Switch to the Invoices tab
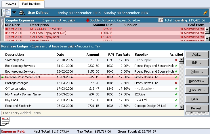The height and width of the screenshot is (134, 210). click(10, 4)
